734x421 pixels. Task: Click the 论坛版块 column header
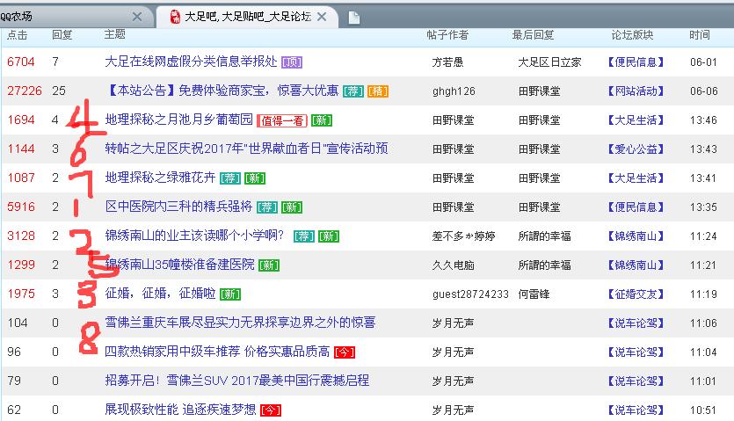632,35
